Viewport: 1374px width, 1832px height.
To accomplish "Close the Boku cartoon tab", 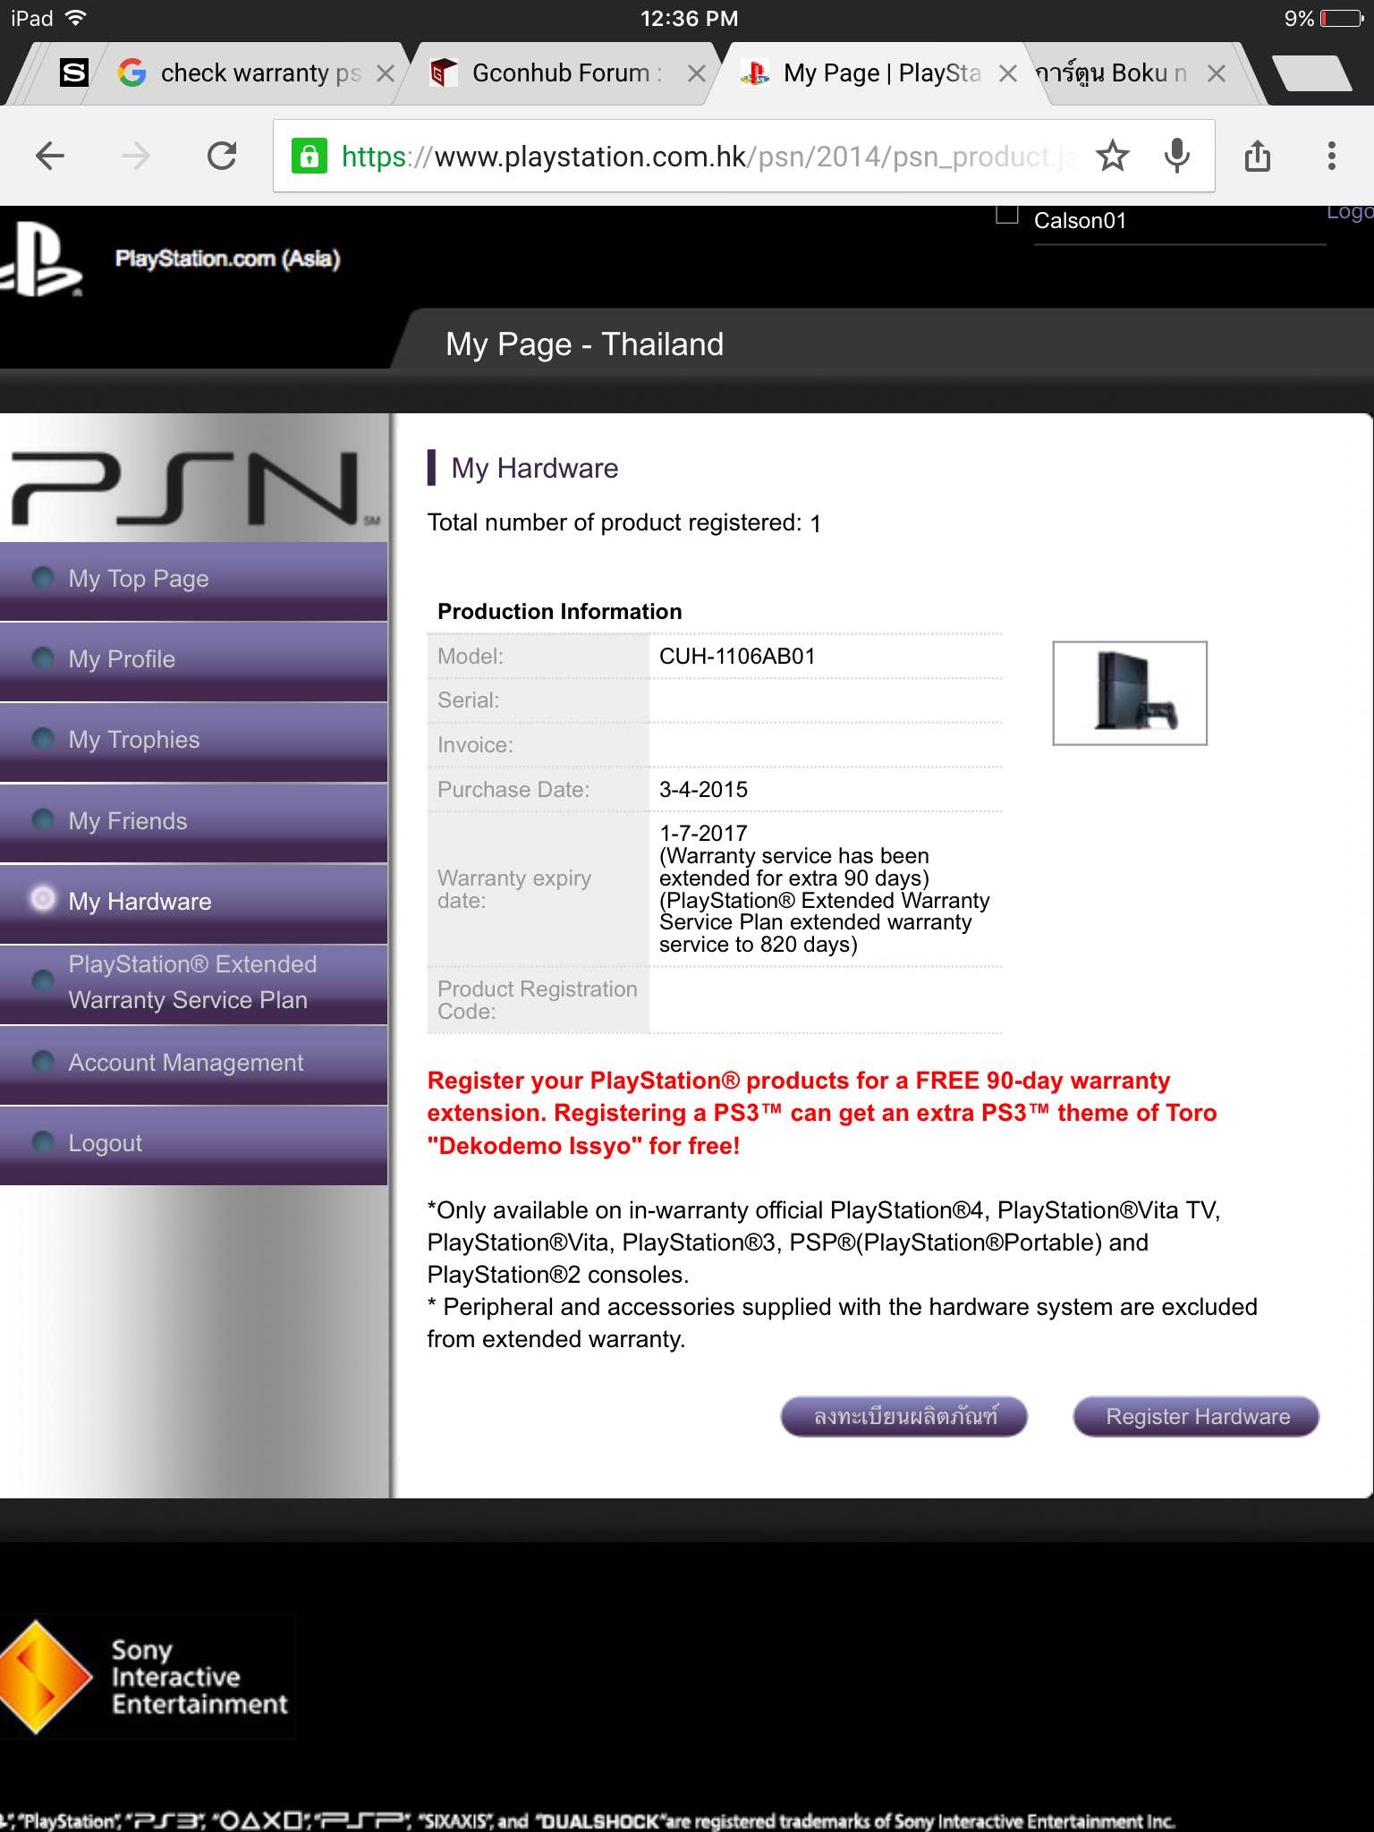I will pyautogui.click(x=1216, y=73).
